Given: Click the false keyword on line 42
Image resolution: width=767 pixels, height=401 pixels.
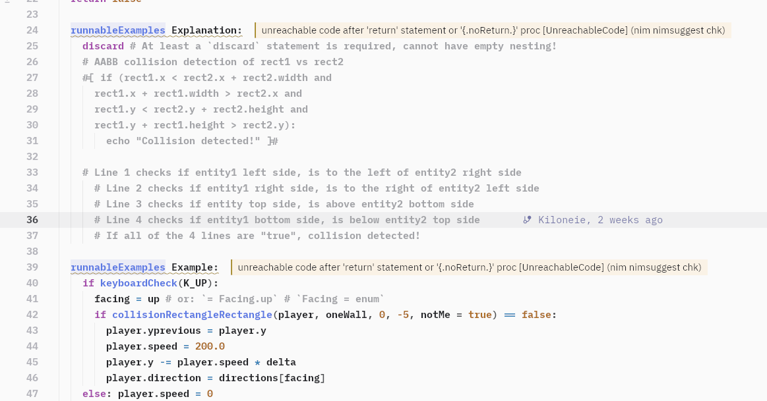Looking at the screenshot, I should [536, 315].
